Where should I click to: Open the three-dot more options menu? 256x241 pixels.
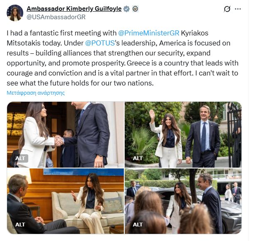point(238,9)
